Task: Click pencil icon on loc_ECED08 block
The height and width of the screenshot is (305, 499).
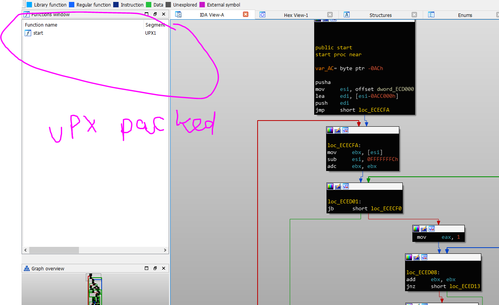Action: click(417, 257)
